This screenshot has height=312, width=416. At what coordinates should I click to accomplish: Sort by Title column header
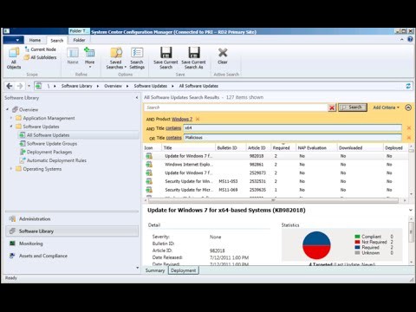point(188,147)
